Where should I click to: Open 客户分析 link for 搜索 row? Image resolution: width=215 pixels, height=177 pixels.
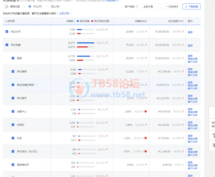click(192, 62)
